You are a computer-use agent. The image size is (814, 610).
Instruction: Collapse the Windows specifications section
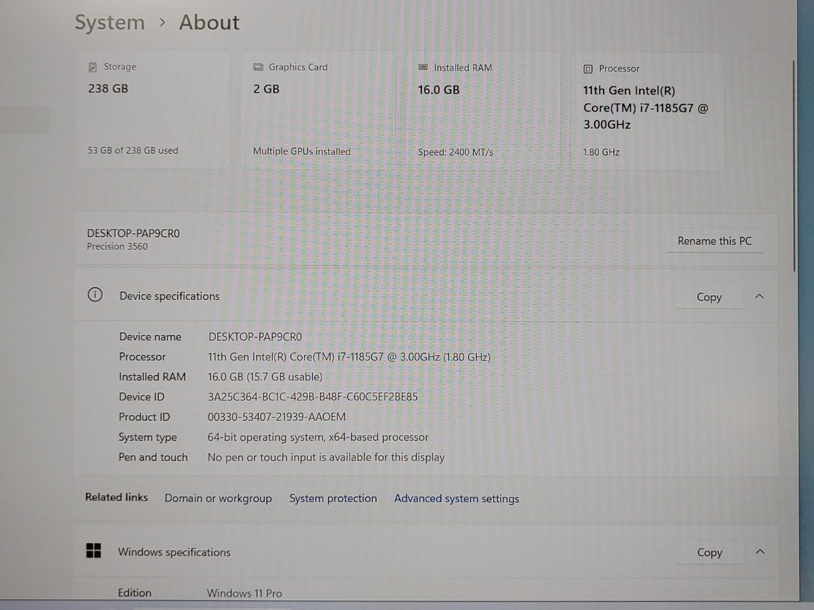[760, 552]
